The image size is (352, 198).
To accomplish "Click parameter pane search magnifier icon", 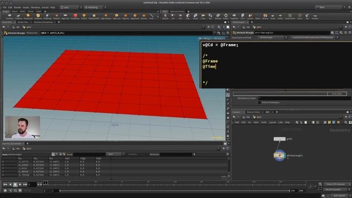I will pyautogui.click(x=341, y=33).
